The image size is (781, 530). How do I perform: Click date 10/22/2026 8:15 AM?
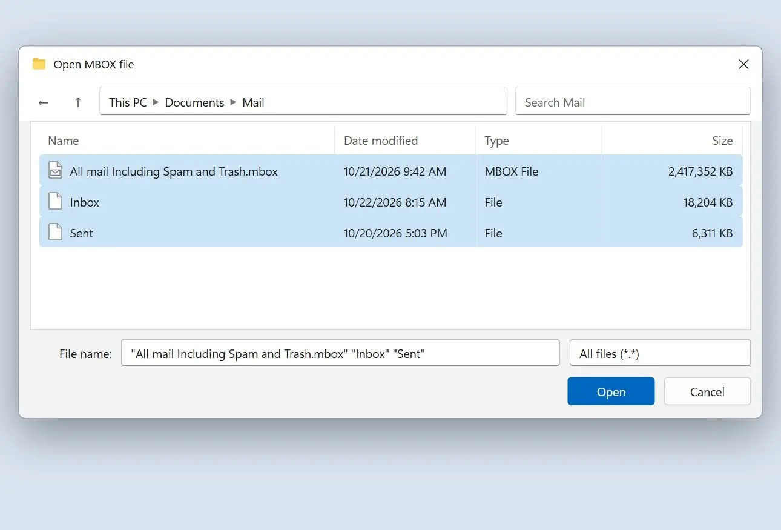(395, 202)
